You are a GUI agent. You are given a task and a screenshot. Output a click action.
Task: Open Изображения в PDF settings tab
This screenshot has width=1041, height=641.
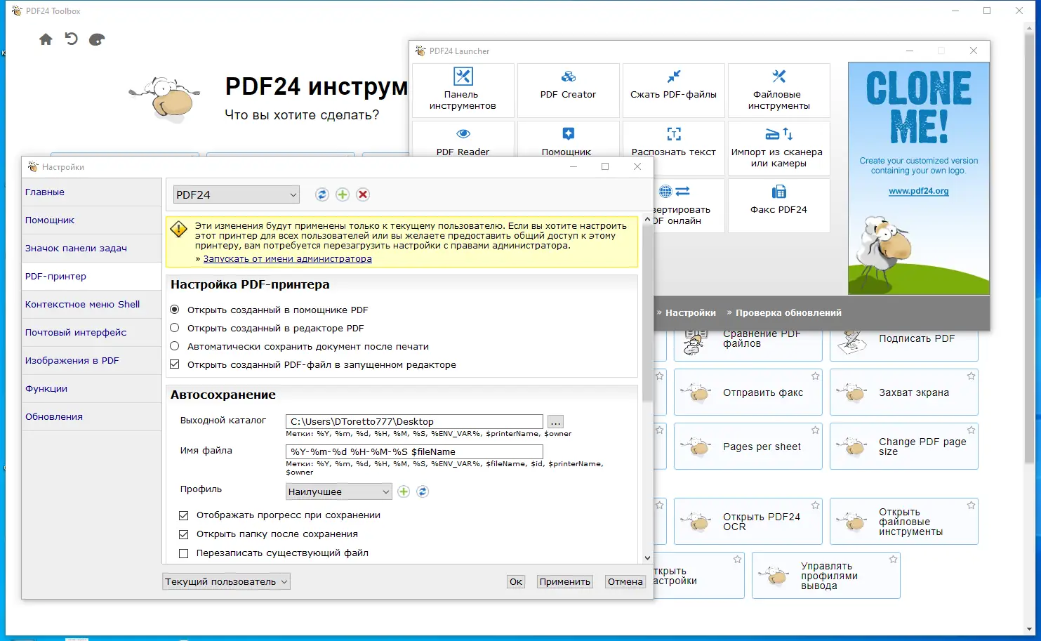92,360
